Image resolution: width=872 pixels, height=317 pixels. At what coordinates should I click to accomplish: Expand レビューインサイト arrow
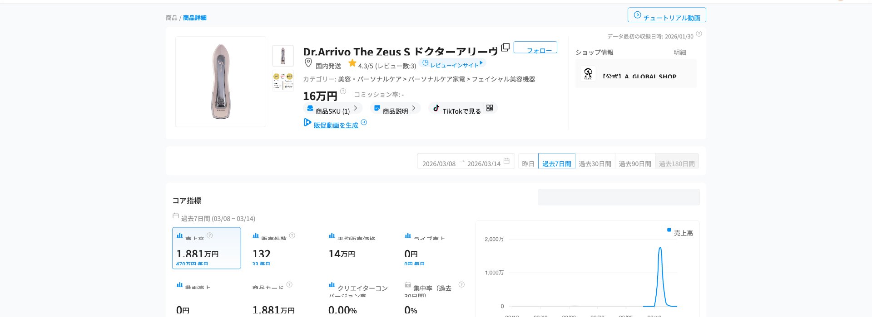(481, 63)
